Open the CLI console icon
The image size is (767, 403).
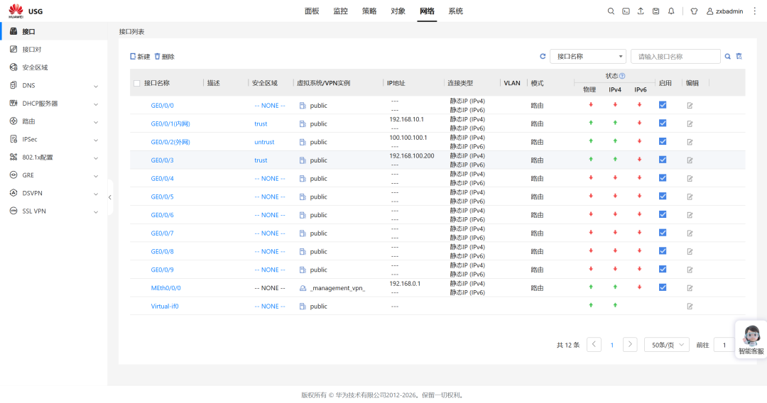click(x=626, y=11)
